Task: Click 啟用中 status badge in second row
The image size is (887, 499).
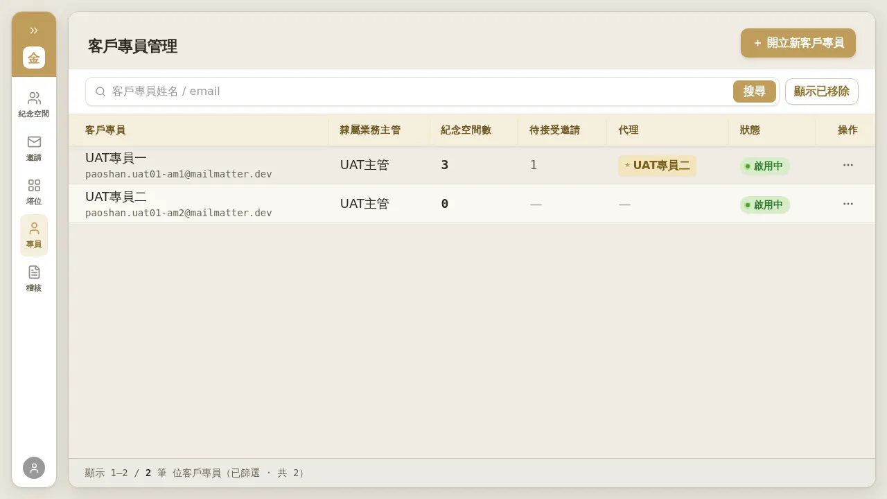Action: 765,205
